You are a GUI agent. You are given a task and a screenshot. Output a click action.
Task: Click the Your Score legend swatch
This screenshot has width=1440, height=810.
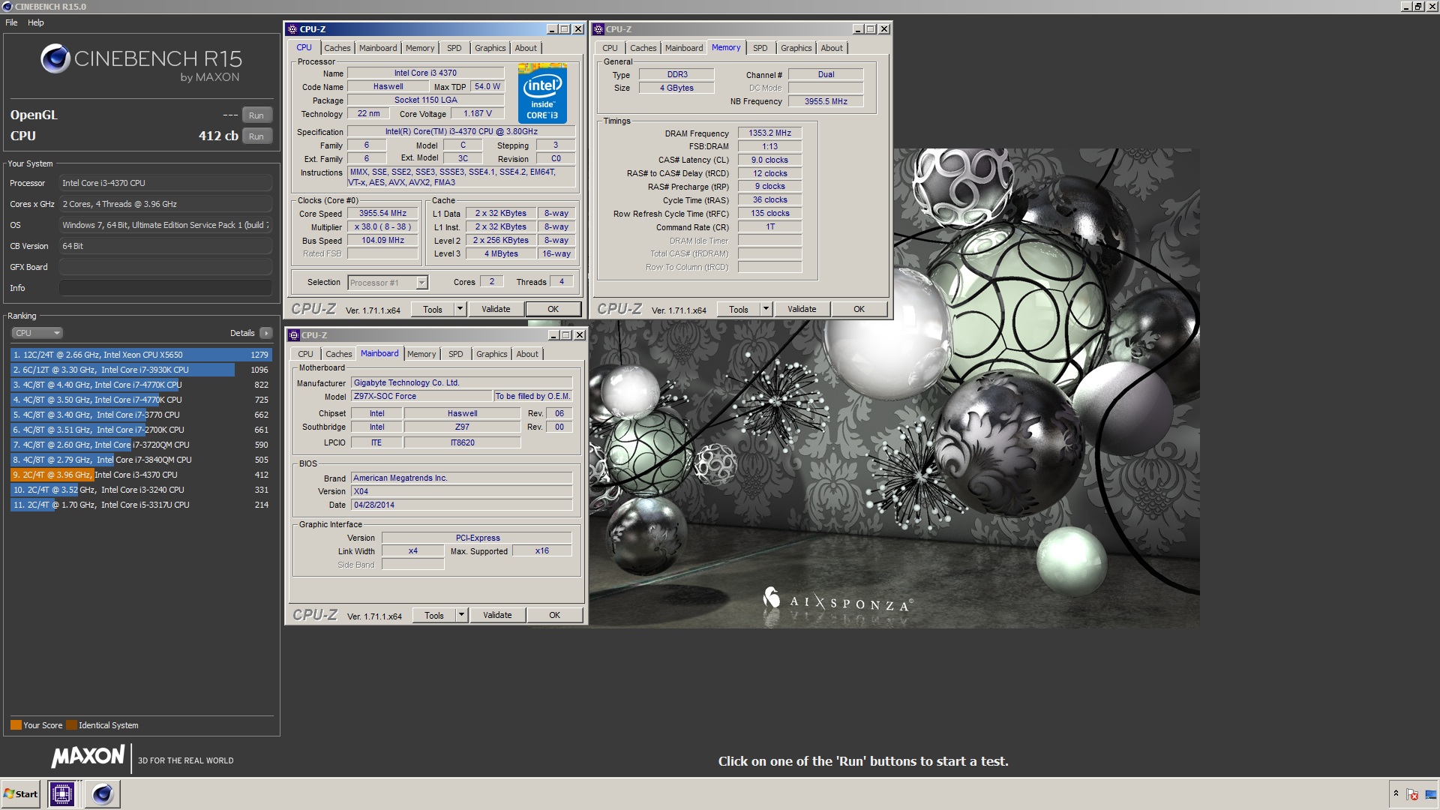[16, 725]
